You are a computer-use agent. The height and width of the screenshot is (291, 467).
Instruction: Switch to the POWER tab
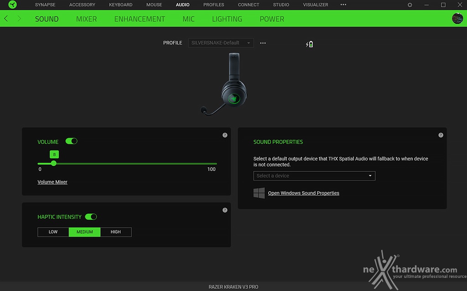(272, 19)
